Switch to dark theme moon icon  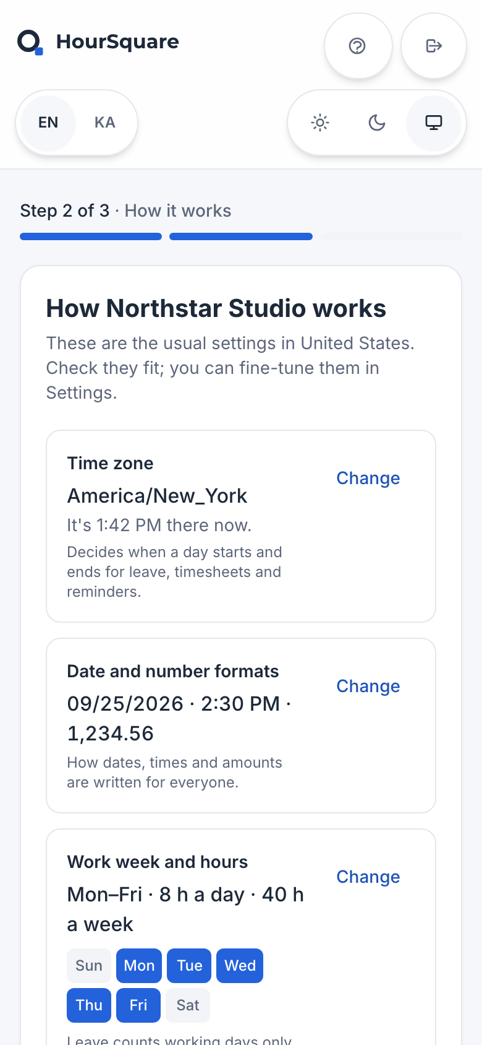click(377, 123)
